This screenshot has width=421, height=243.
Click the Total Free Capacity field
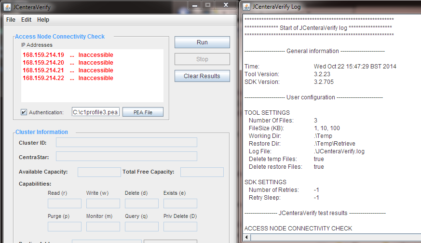pyautogui.click(x=202, y=172)
